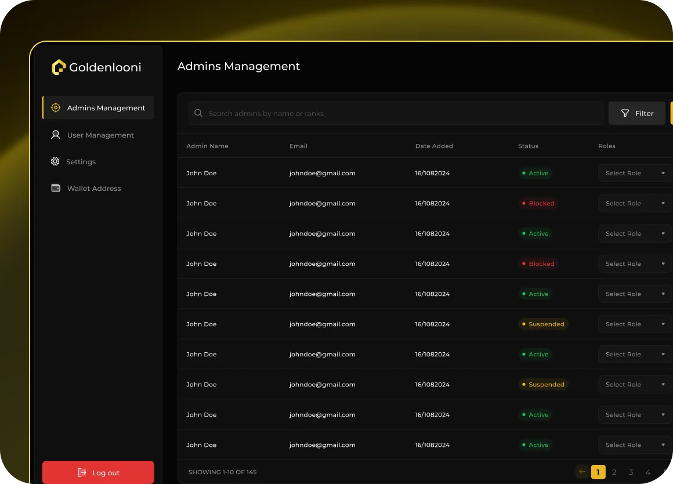Open Select Role for first Suspended admin
The width and height of the screenshot is (673, 484).
(635, 324)
